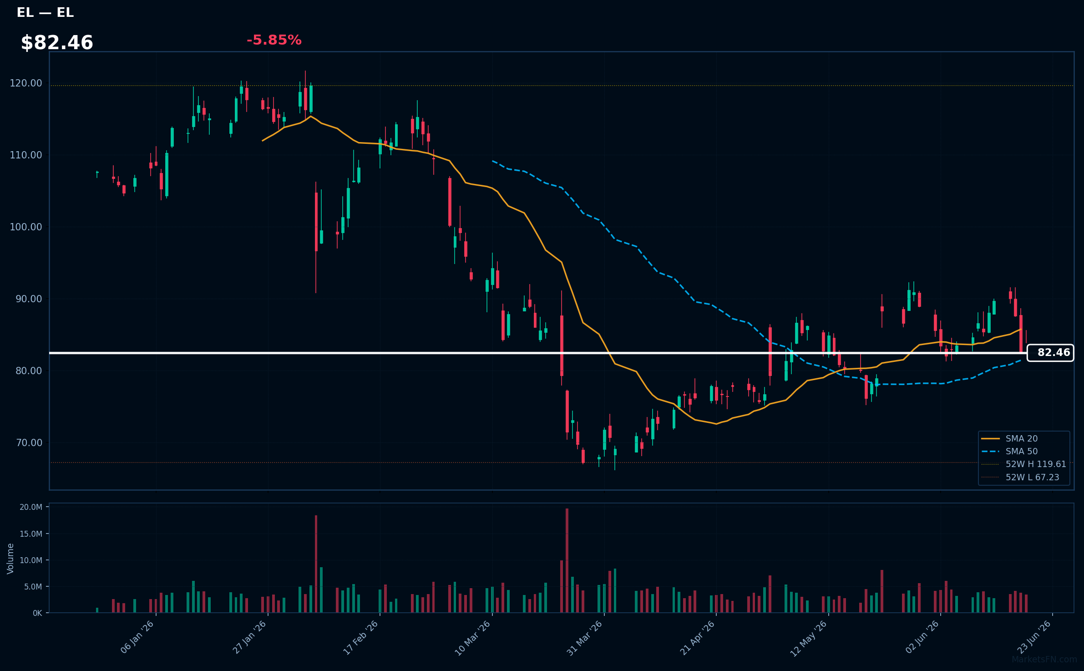
Task: Select the "SMA 20" legend label
Action: tap(1022, 438)
